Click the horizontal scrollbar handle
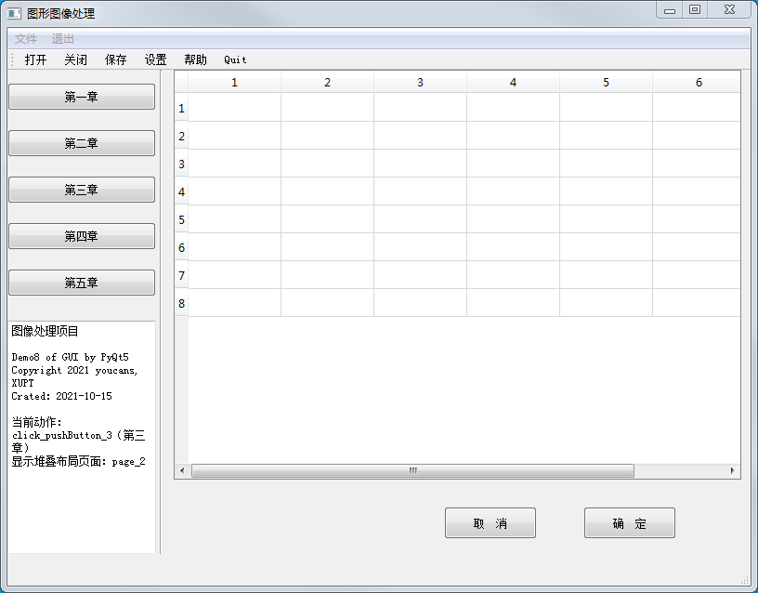Viewport: 758px width, 593px height. coord(412,470)
